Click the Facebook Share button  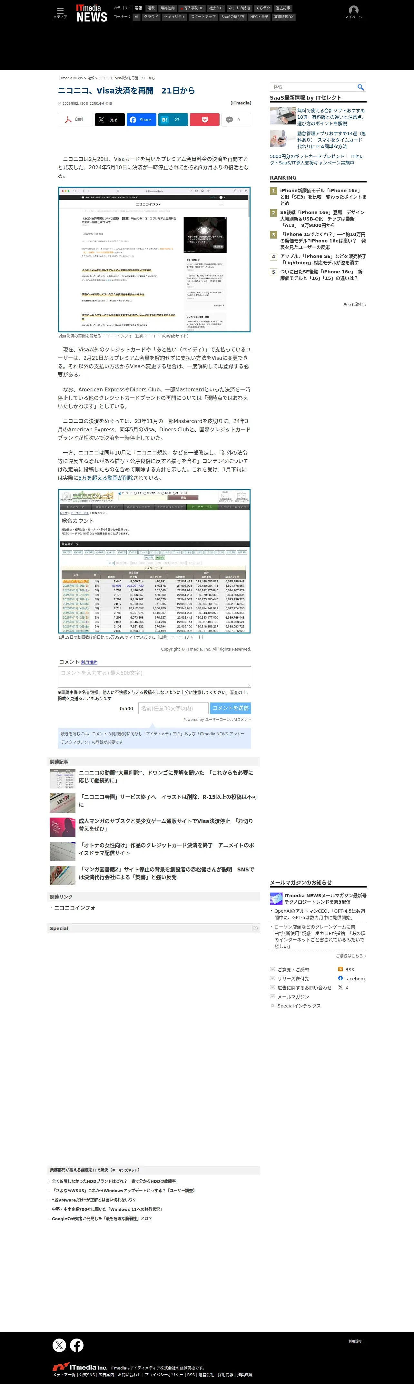click(x=142, y=120)
